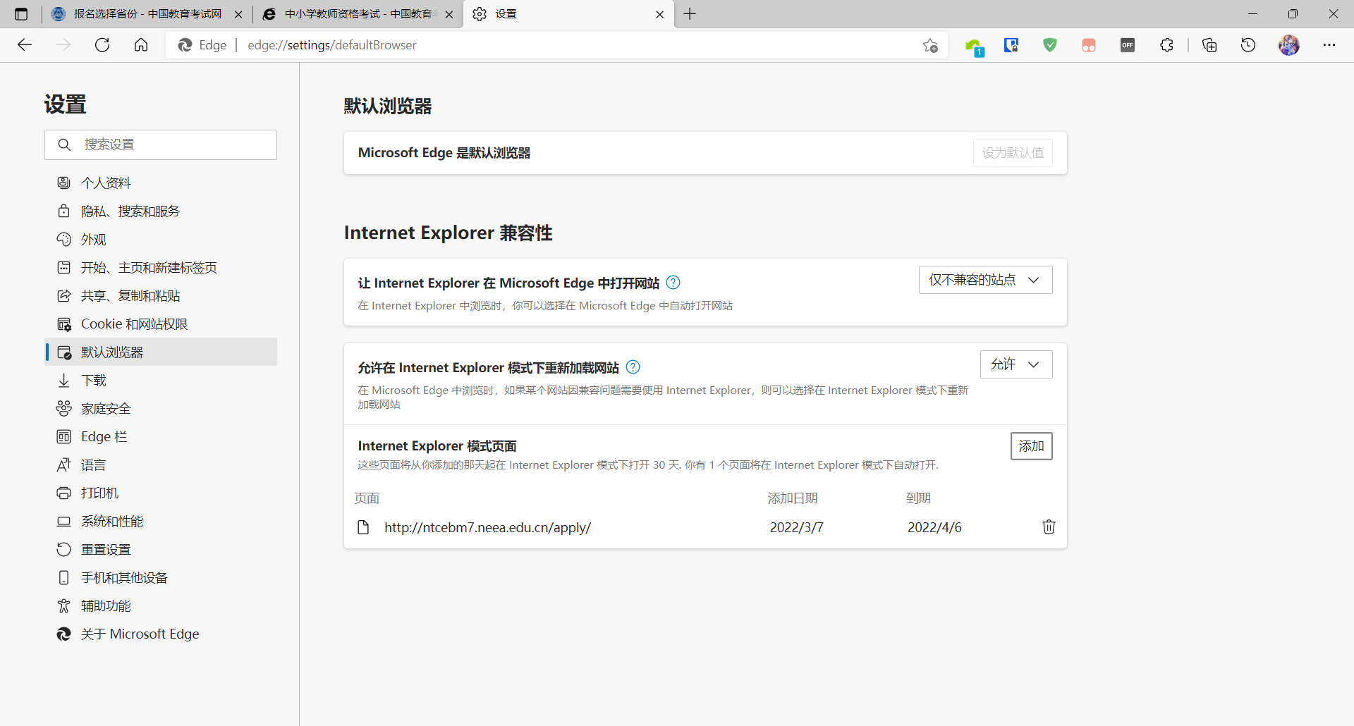Switch to 中小学教师资格考试 browser tab
This screenshot has height=726, width=1354.
[x=358, y=14]
